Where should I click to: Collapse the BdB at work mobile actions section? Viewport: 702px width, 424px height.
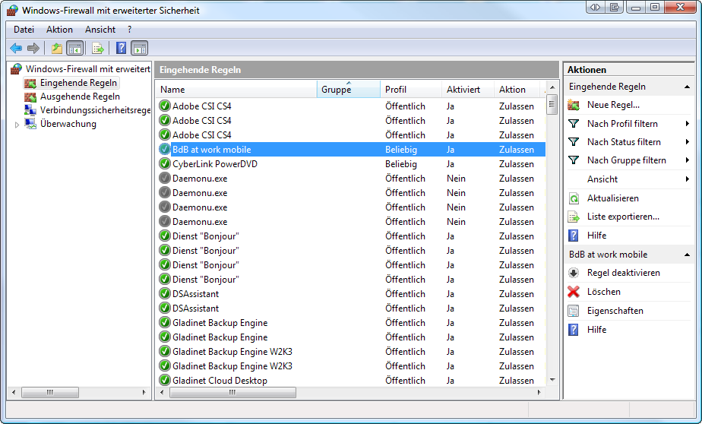point(688,255)
